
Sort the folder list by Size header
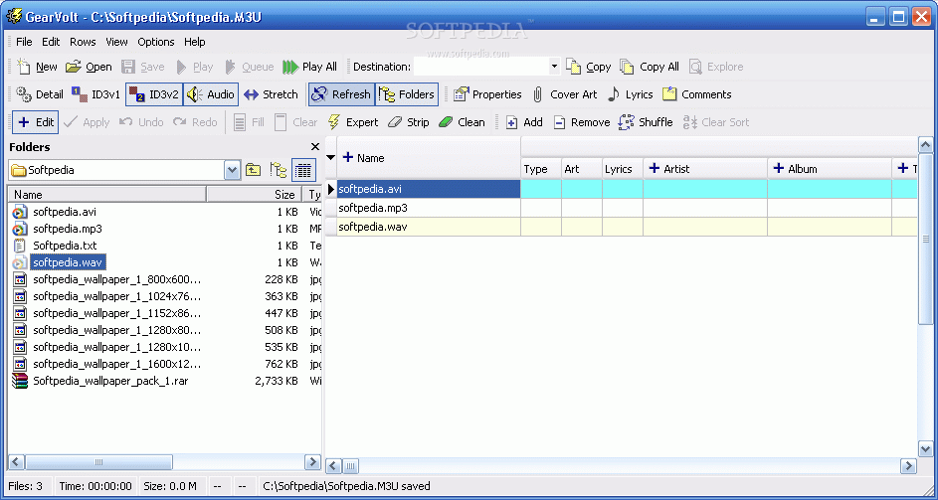tap(255, 195)
